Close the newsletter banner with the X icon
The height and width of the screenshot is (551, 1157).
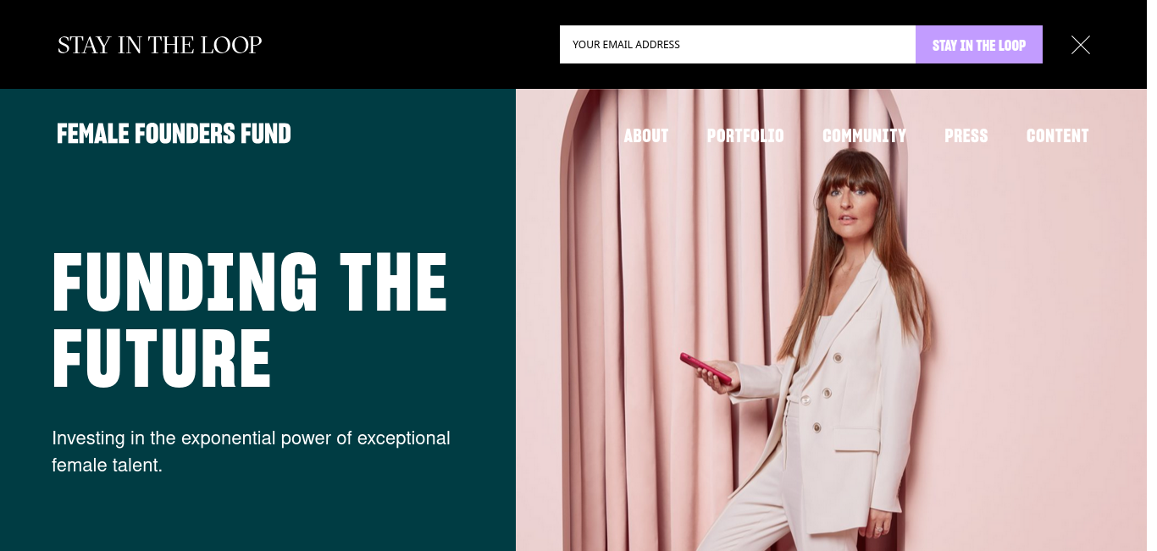point(1080,45)
